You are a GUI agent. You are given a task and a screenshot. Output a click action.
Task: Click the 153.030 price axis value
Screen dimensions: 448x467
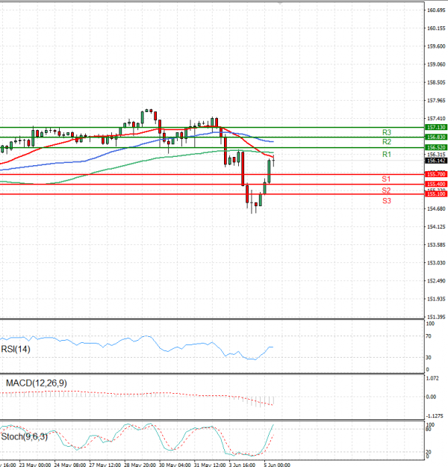coord(436,263)
